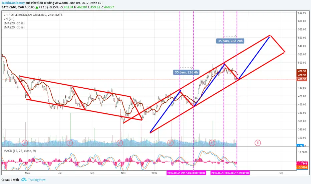Click the TradingView link at the bottom
311x184 pixels.
coord(37,180)
